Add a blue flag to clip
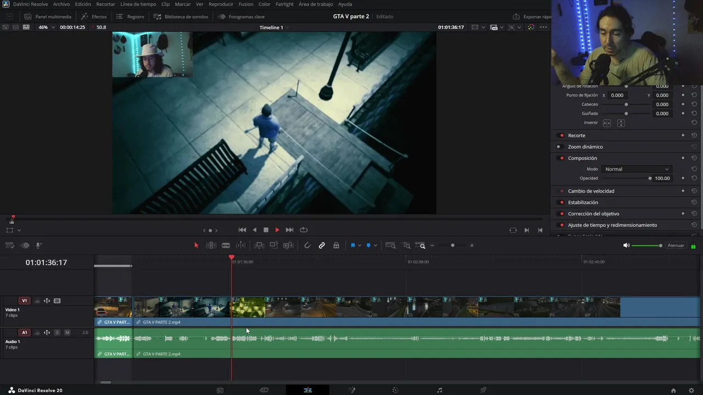This screenshot has width=703, height=395. pyautogui.click(x=353, y=245)
